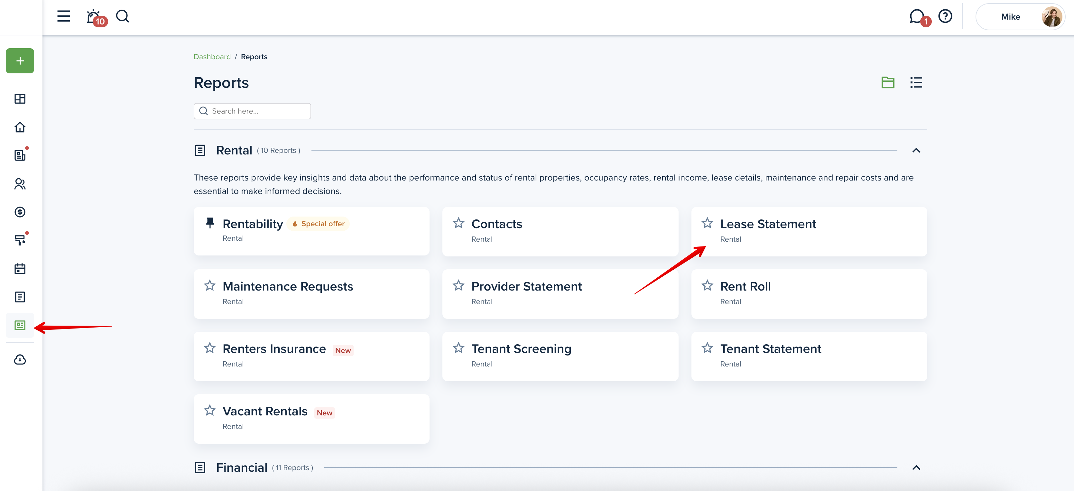Favorite the Provider Statement report star
The image size is (1074, 491).
click(x=458, y=285)
